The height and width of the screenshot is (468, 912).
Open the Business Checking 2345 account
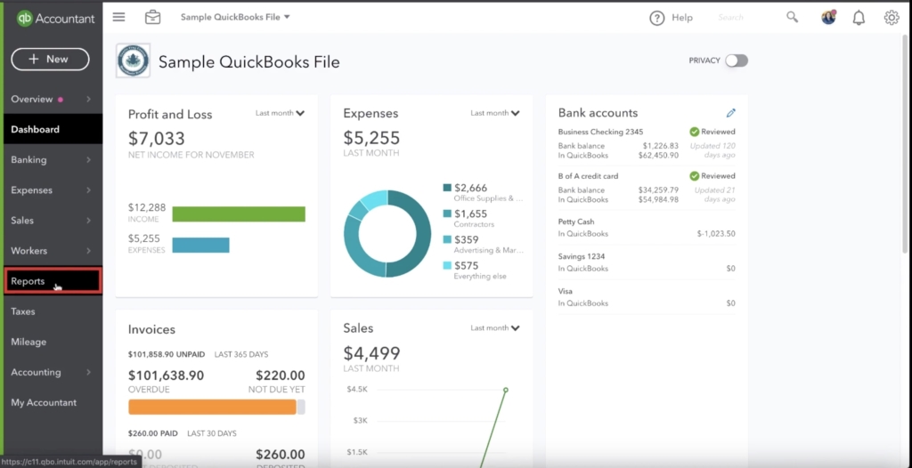pyautogui.click(x=600, y=132)
